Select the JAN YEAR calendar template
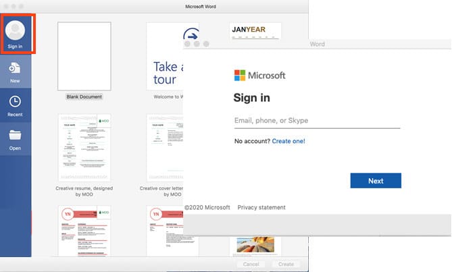452x272 pixels. [256, 30]
